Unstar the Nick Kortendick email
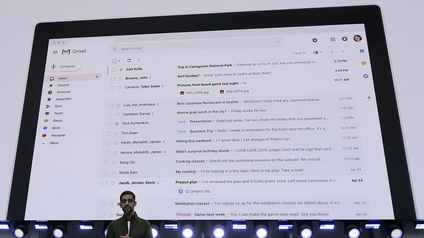Viewport: 424px width, 238px height. tap(117, 123)
